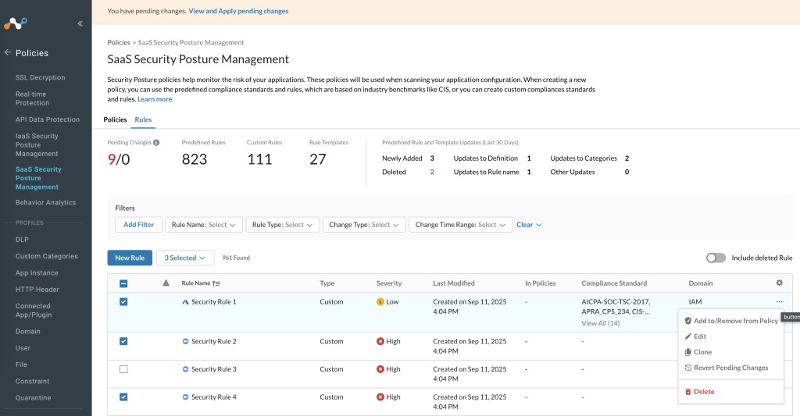Viewport: 800px width, 416px height.
Task: Click the warning triangle column header icon
Action: click(x=166, y=283)
